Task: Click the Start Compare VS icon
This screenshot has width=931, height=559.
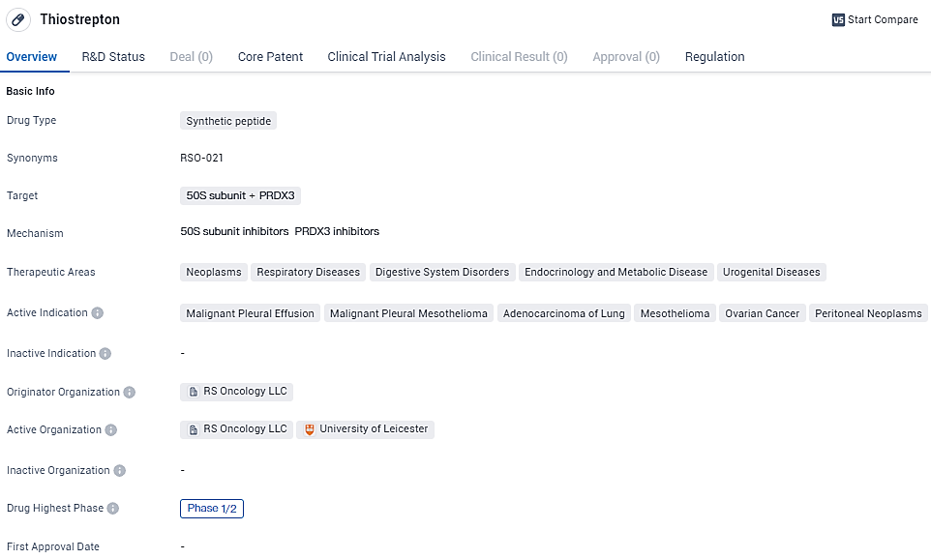Action: point(838,19)
